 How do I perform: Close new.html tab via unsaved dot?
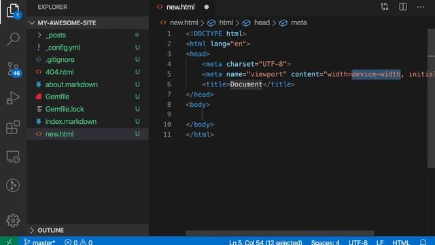pyautogui.click(x=207, y=7)
